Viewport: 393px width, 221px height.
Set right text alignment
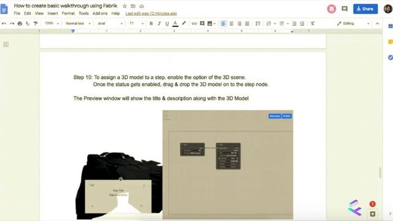[239, 23]
